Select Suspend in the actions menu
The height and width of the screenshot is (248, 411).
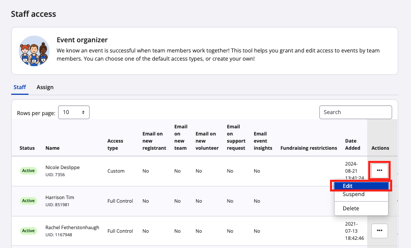coord(353,195)
